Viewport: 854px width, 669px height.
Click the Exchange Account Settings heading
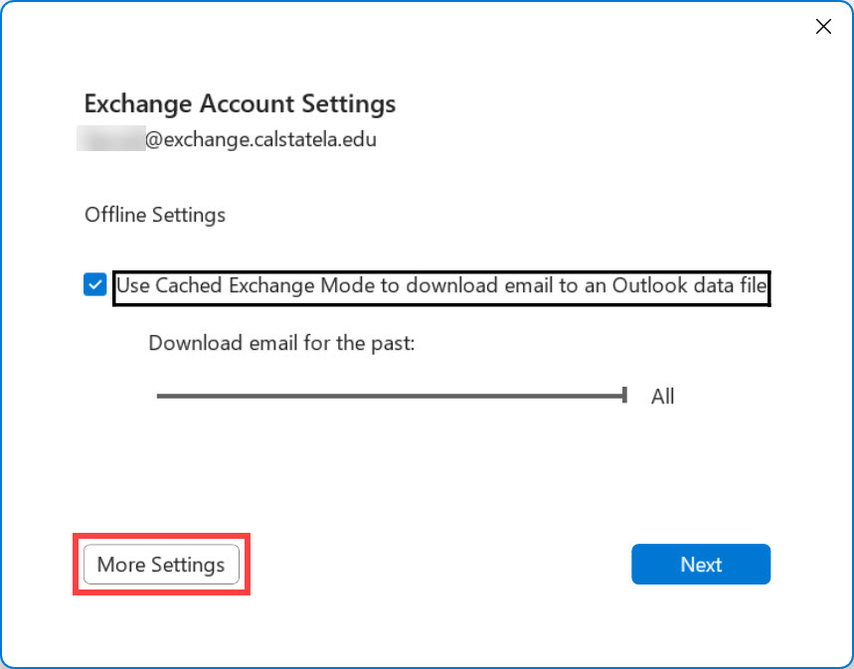239,103
